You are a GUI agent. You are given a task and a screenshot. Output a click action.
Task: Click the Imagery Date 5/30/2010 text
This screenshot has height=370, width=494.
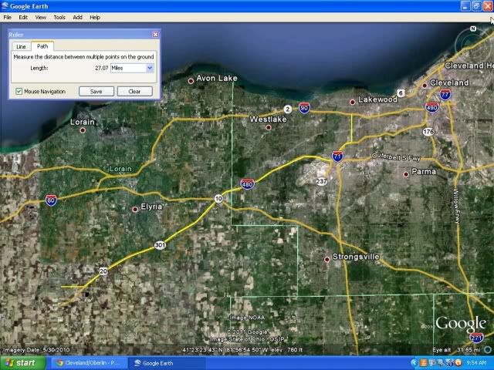tap(36, 350)
